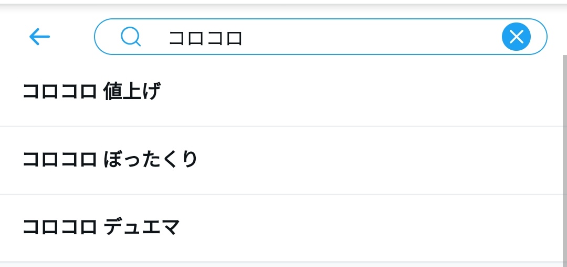Select the コロコロ 値上げ suggestion
Screen dimensions: 567x267
(x=91, y=92)
